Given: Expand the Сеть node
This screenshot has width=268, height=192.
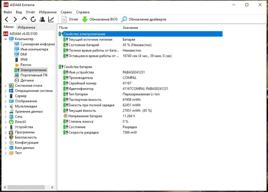Looking at the screenshot, I should (x=5, y=117).
